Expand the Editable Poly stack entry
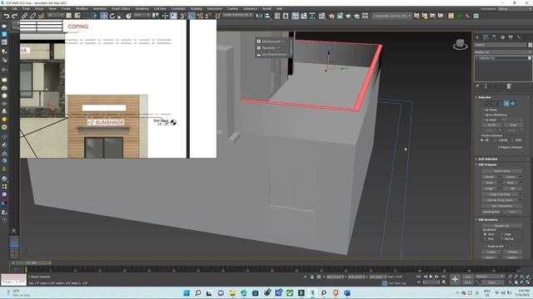 [476, 58]
